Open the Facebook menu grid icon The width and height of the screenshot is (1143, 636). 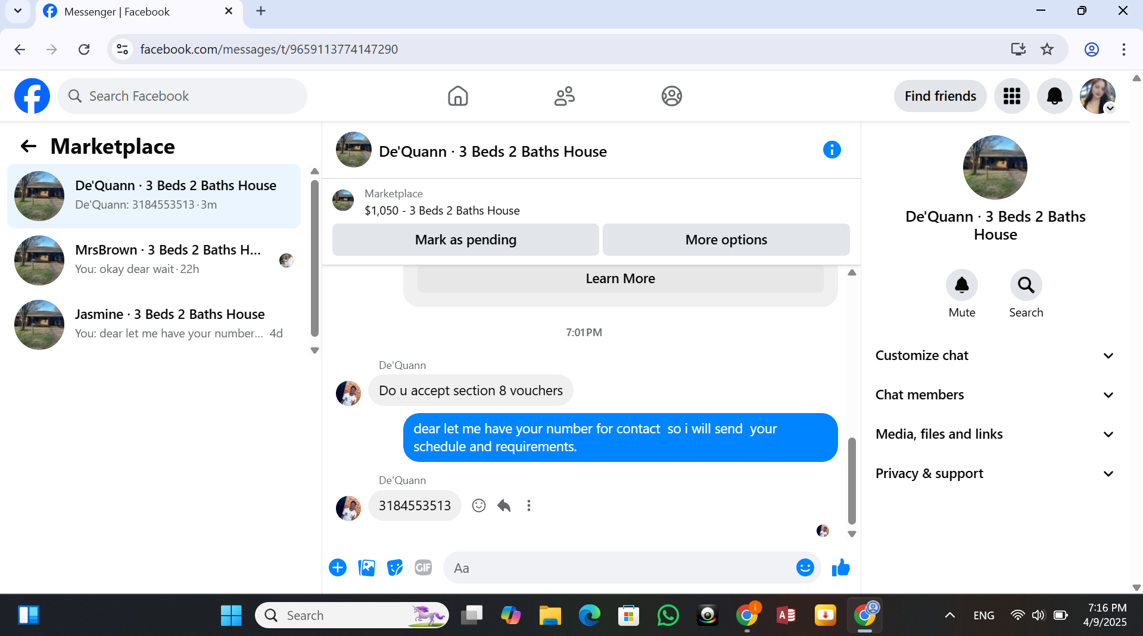tap(1011, 96)
